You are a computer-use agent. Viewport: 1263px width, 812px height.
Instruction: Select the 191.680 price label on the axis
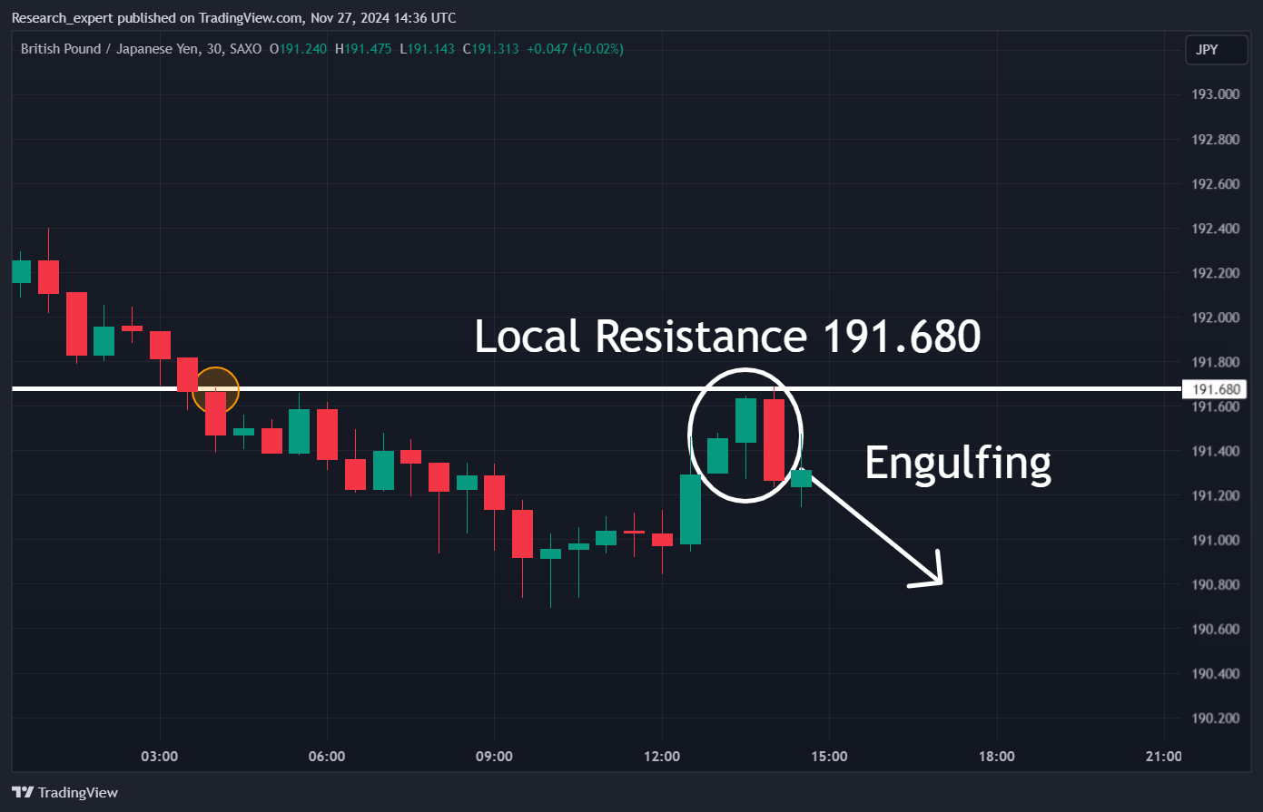1216,389
